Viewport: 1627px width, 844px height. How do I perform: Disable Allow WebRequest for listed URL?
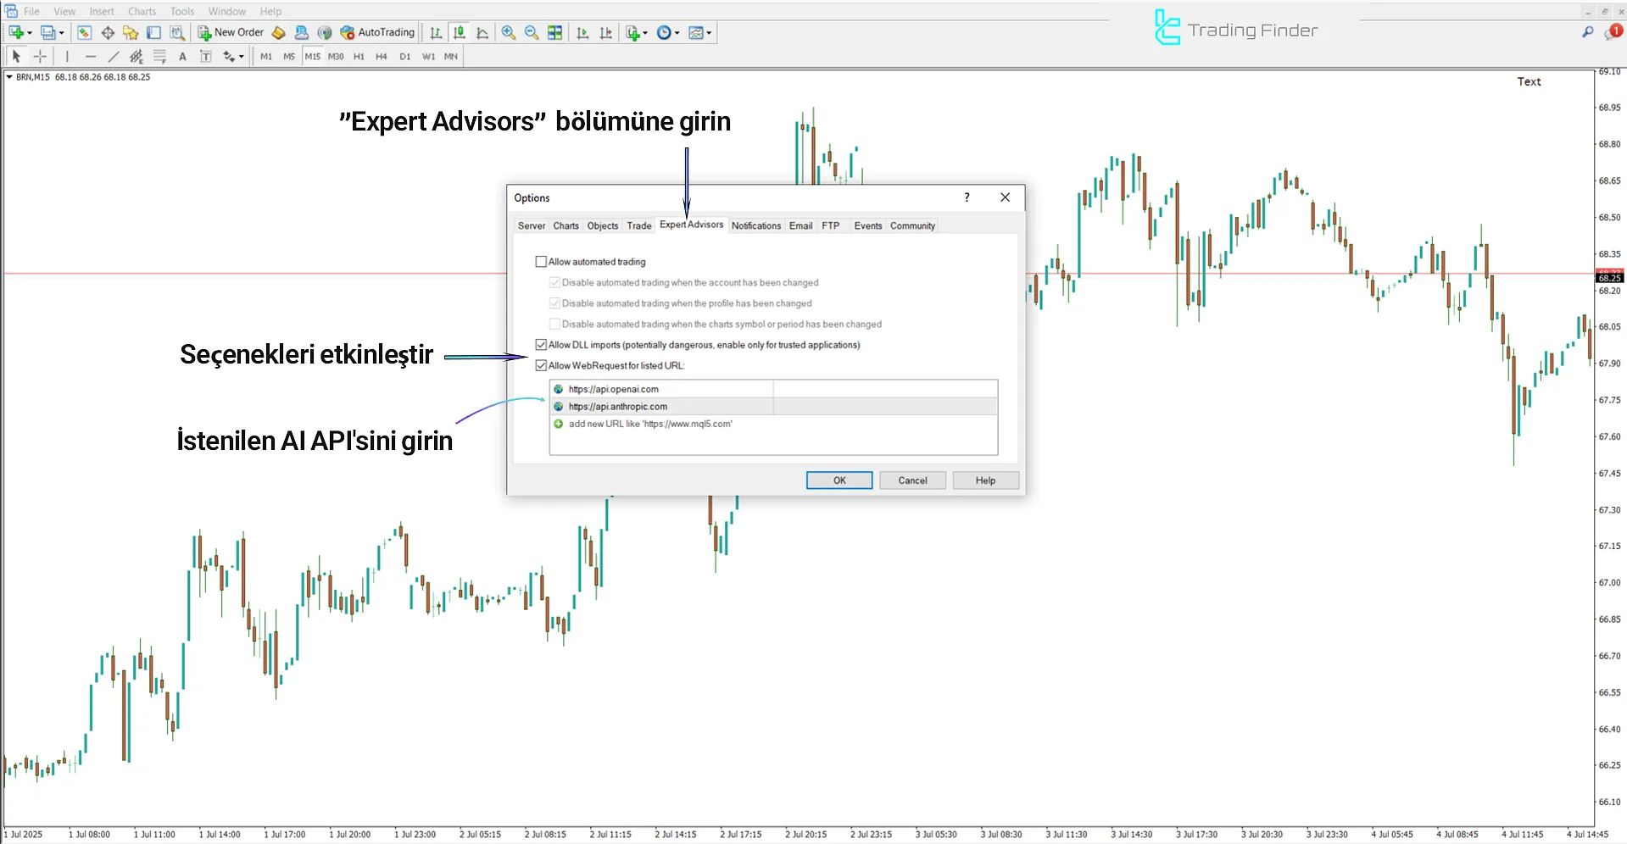541,365
